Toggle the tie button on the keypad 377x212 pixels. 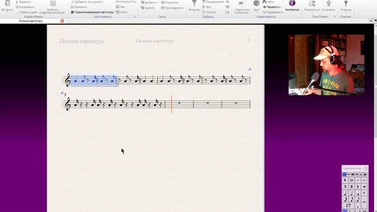tap(364, 203)
